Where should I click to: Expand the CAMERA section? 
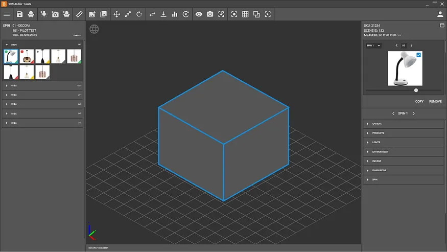click(404, 124)
